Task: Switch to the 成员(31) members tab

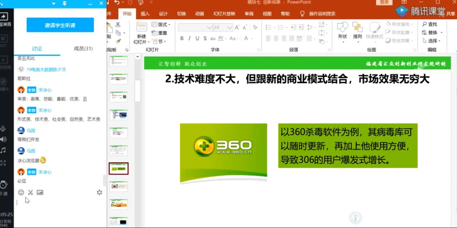Action: [x=83, y=49]
